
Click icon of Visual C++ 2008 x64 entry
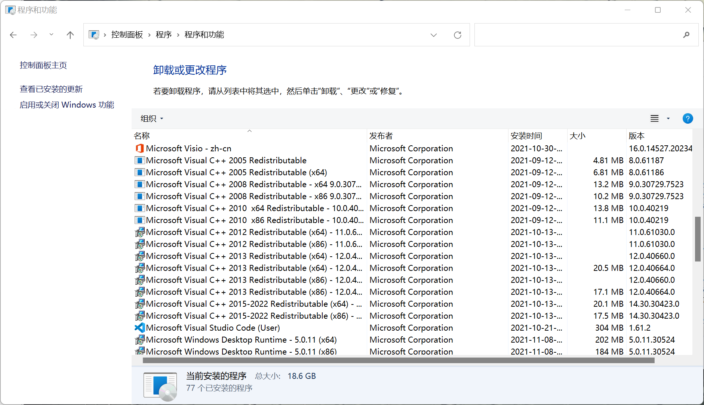coord(140,184)
